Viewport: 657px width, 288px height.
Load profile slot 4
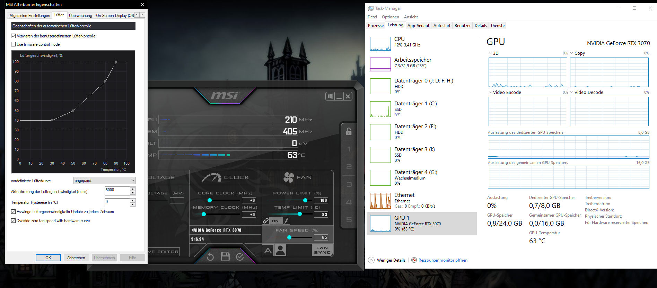point(349,202)
